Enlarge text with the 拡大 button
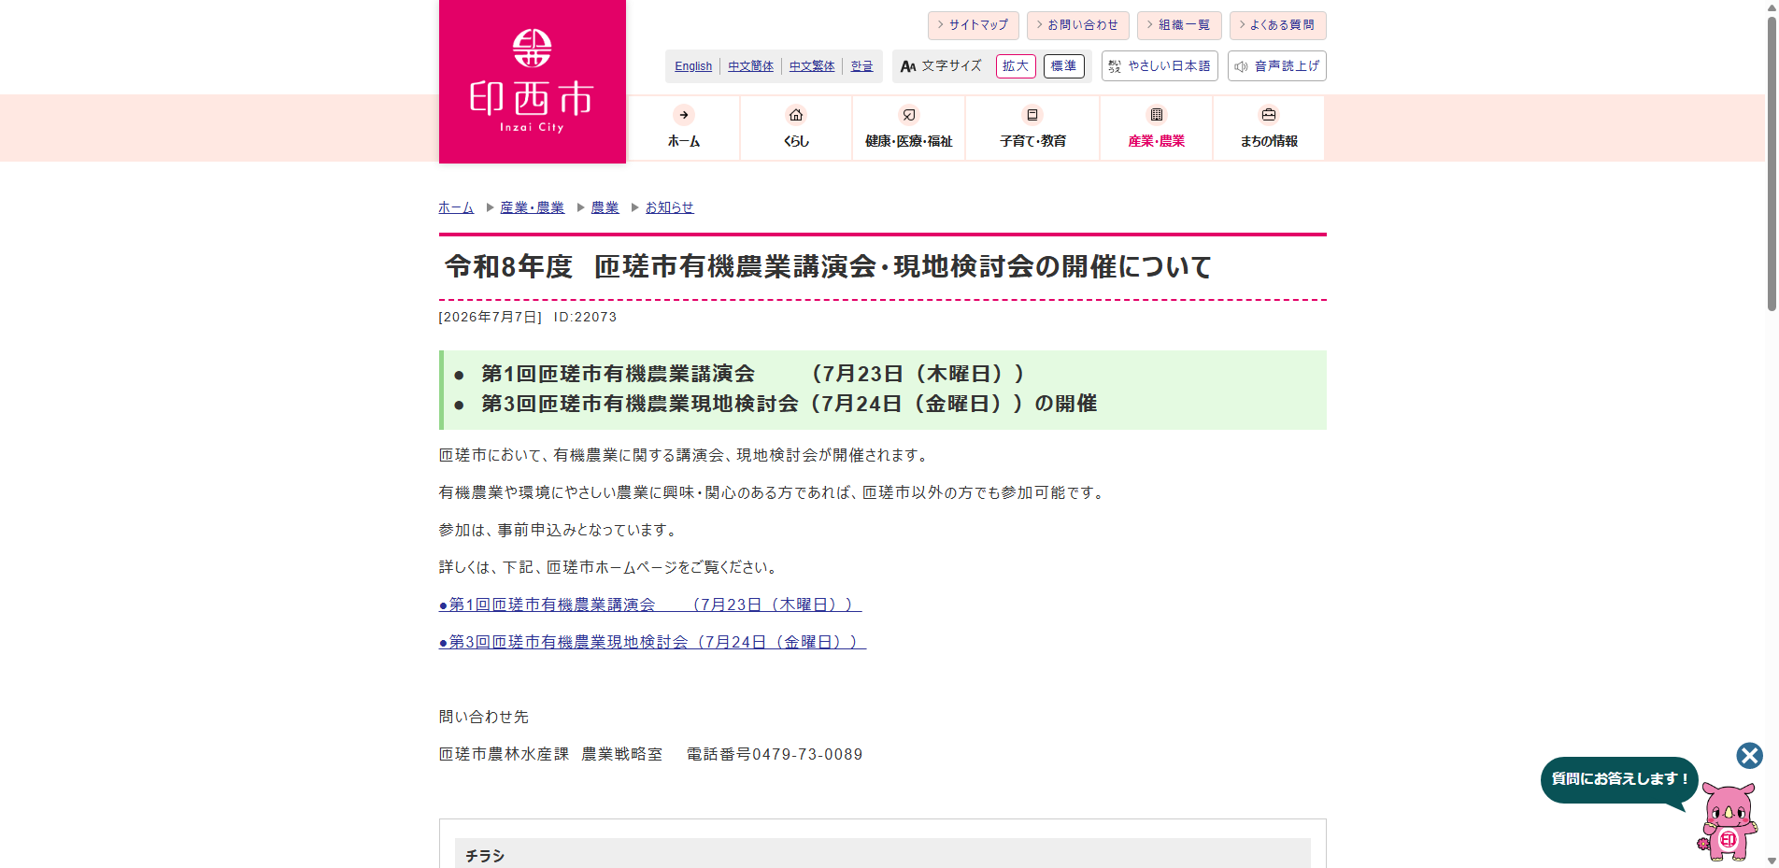This screenshot has width=1779, height=868. tap(1016, 66)
